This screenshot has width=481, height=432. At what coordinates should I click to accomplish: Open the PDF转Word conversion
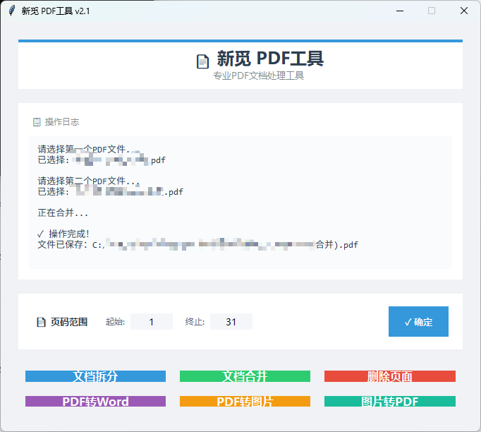[95, 402]
